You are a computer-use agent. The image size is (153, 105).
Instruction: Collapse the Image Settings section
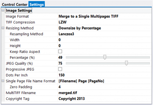pyautogui.click(x=3, y=11)
